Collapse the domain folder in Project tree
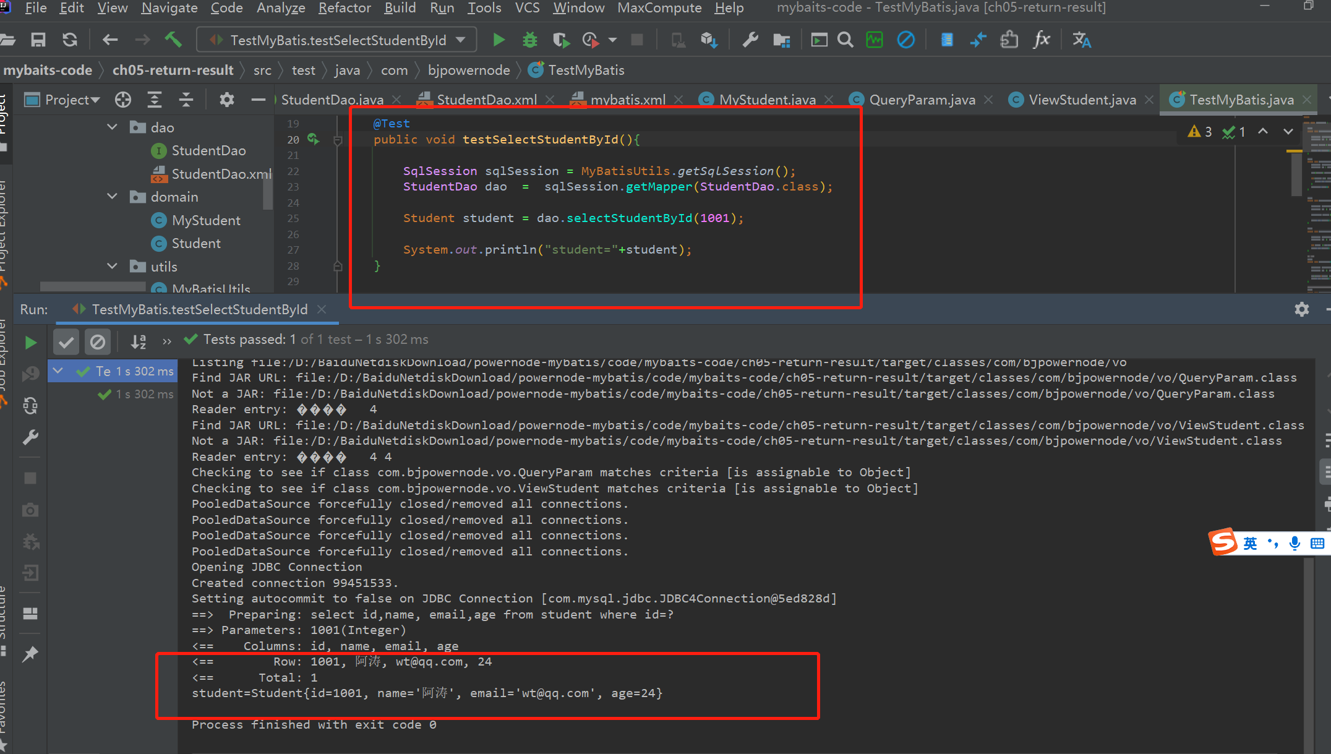Screen dimensions: 1331x754 (112, 197)
